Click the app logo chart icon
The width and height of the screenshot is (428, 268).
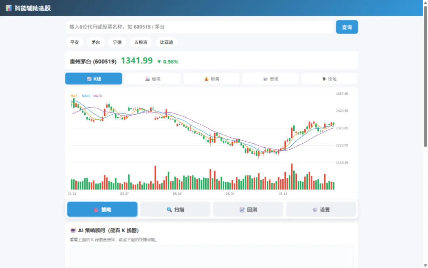[9, 8]
